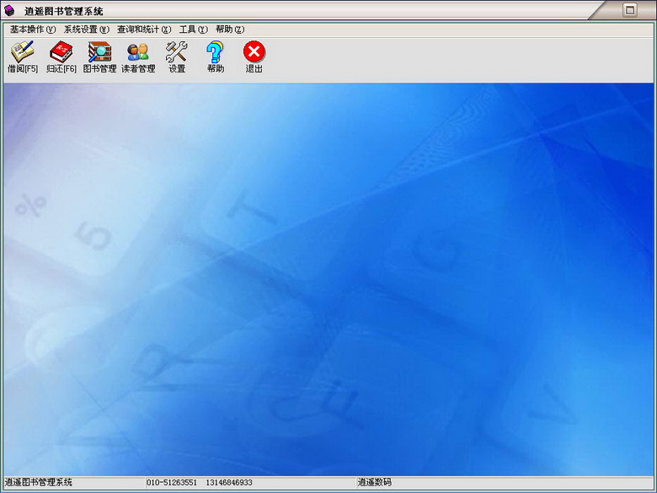Expand the 查询和统计 menu
The height and width of the screenshot is (493, 657).
pos(144,29)
